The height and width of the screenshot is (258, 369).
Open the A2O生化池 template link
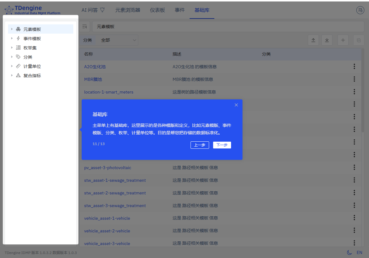(95, 67)
